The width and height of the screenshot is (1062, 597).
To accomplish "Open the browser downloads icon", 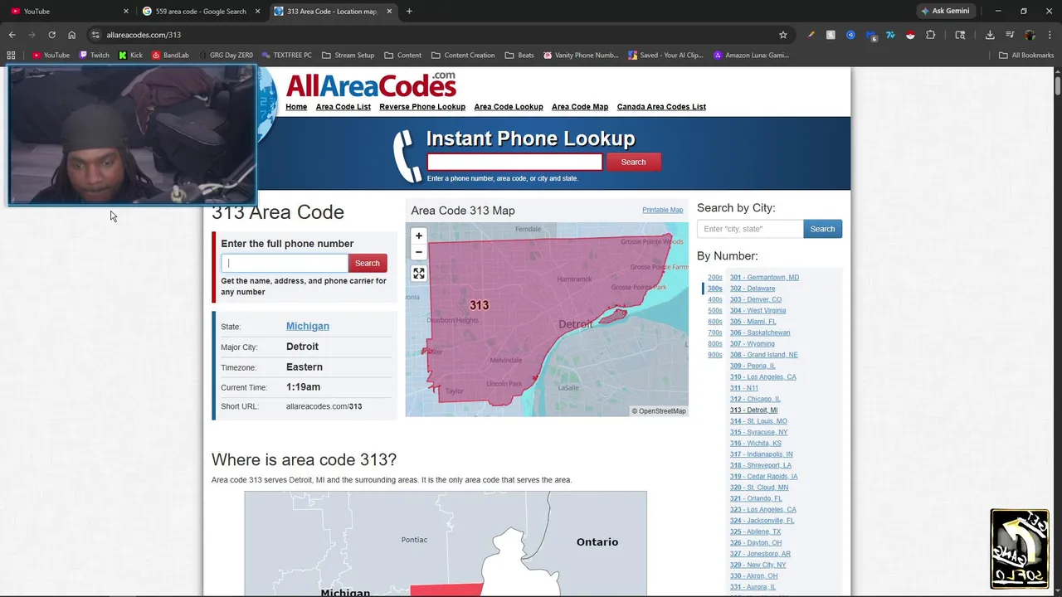I will (x=990, y=35).
